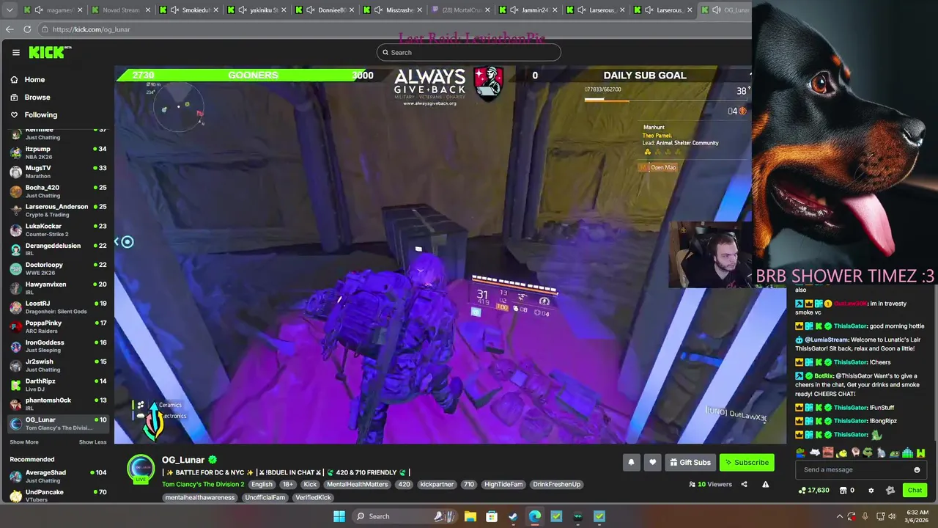Click the kickpartner tag

[x=437, y=485]
